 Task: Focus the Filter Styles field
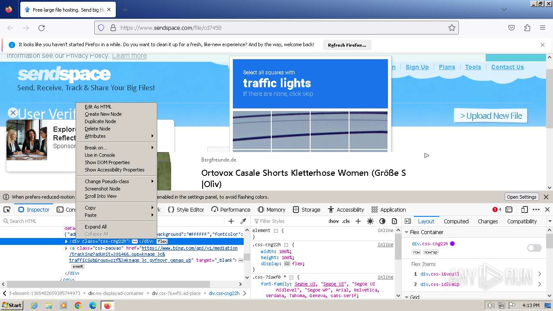[288, 221]
